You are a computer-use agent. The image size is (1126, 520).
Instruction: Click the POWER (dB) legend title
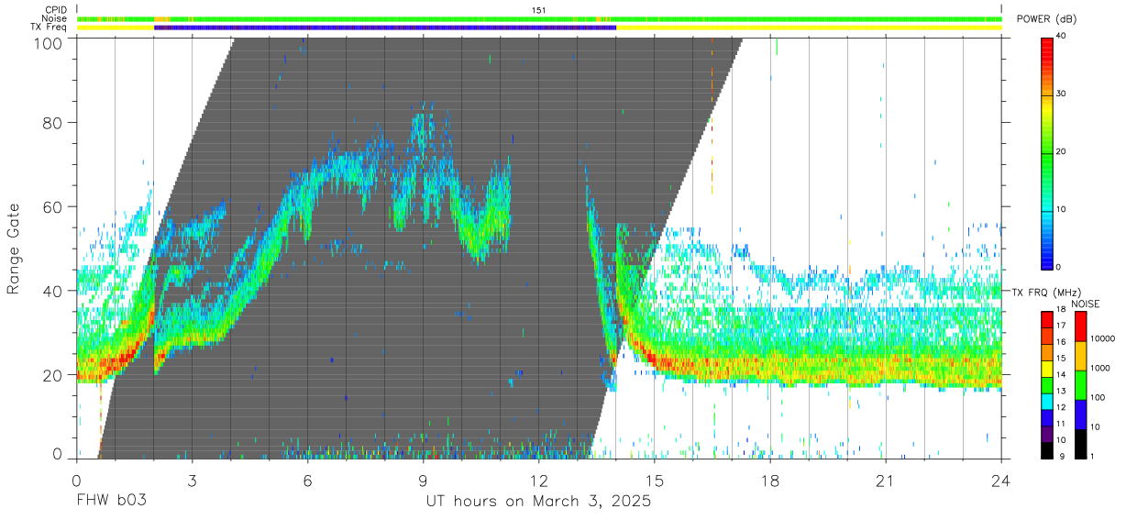1047,18
